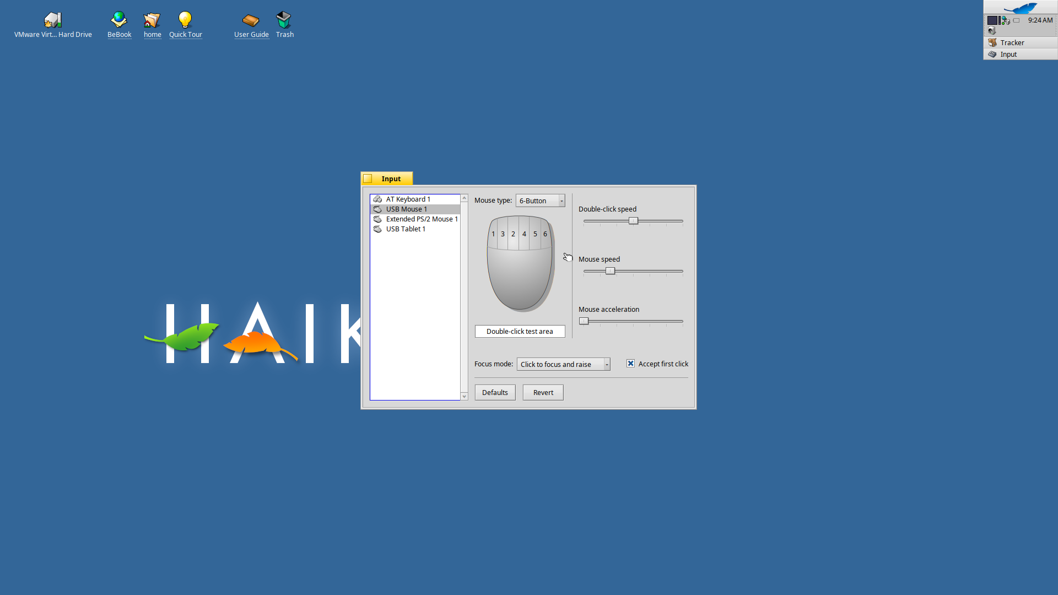Click mouse button 6 on the mouse diagram

click(x=545, y=234)
